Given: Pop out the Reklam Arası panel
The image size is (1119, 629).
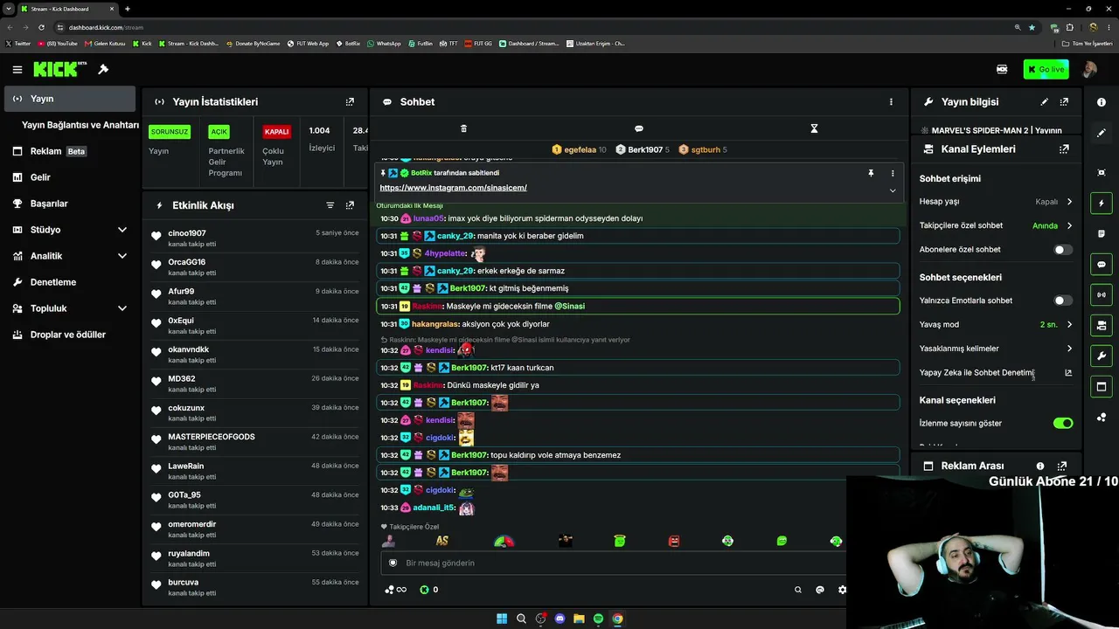Looking at the screenshot, I should coord(1062,467).
